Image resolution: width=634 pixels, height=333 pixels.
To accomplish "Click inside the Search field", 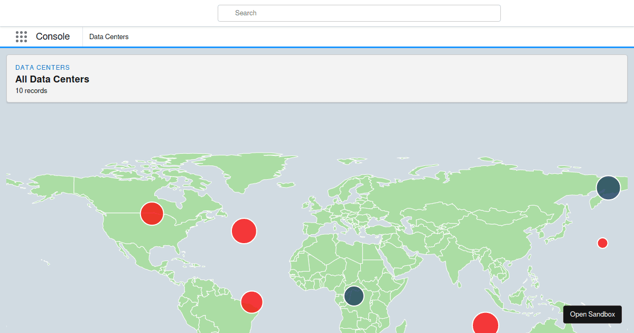I will tap(359, 13).
